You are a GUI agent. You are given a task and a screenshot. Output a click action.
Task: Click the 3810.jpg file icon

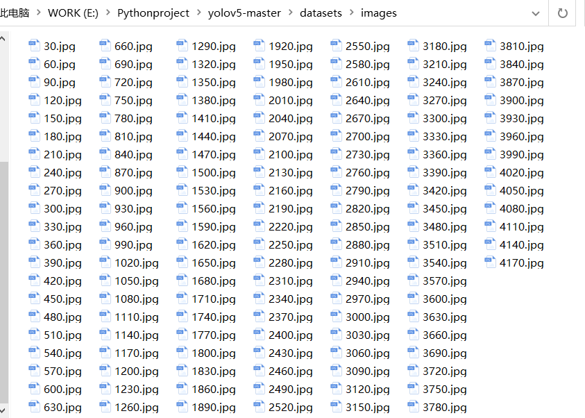491,47
